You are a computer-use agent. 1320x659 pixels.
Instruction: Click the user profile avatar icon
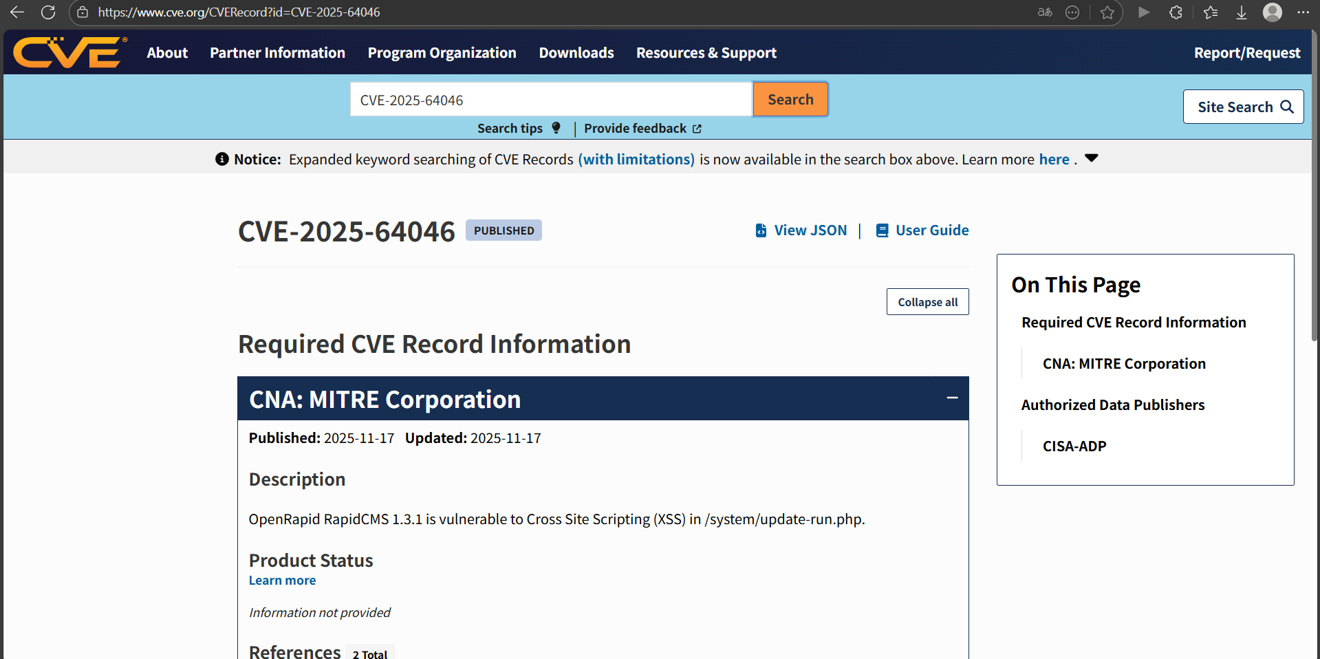pos(1272,12)
